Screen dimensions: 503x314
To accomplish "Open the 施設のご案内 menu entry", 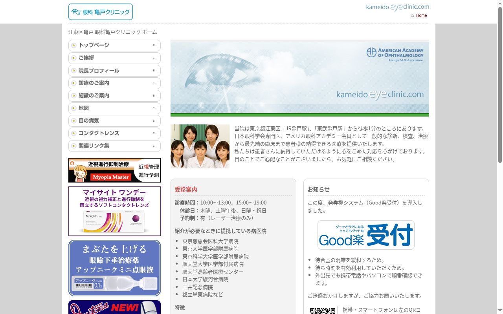I will pyautogui.click(x=114, y=96).
